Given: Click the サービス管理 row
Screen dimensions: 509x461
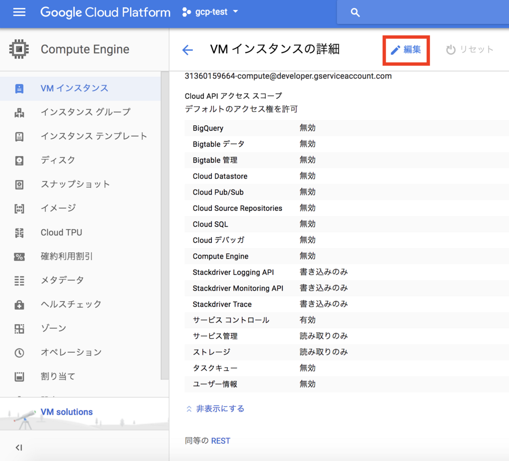Looking at the screenshot, I should (x=346, y=336).
